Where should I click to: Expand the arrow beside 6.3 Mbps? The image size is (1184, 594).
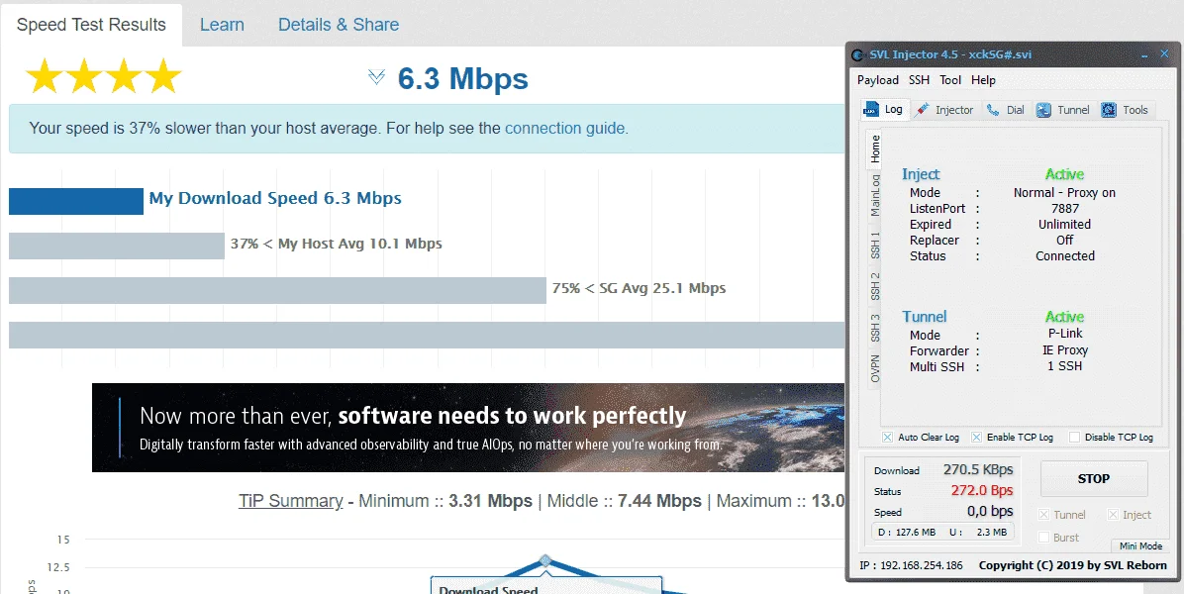click(376, 76)
